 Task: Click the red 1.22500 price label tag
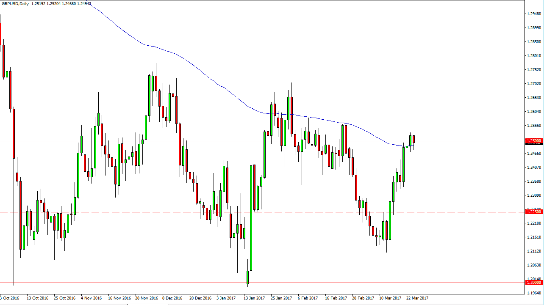[x=534, y=211]
